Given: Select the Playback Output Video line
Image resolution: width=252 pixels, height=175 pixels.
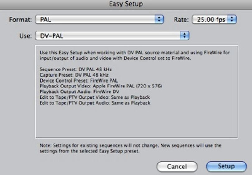Looking at the screenshot, I should [x=101, y=86].
